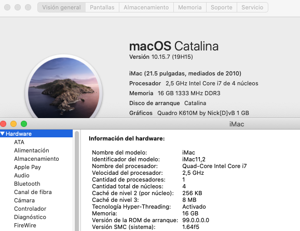This screenshot has height=231, width=300.
Task: Click the Disco de arranque Catalina line
Action: click(168, 103)
